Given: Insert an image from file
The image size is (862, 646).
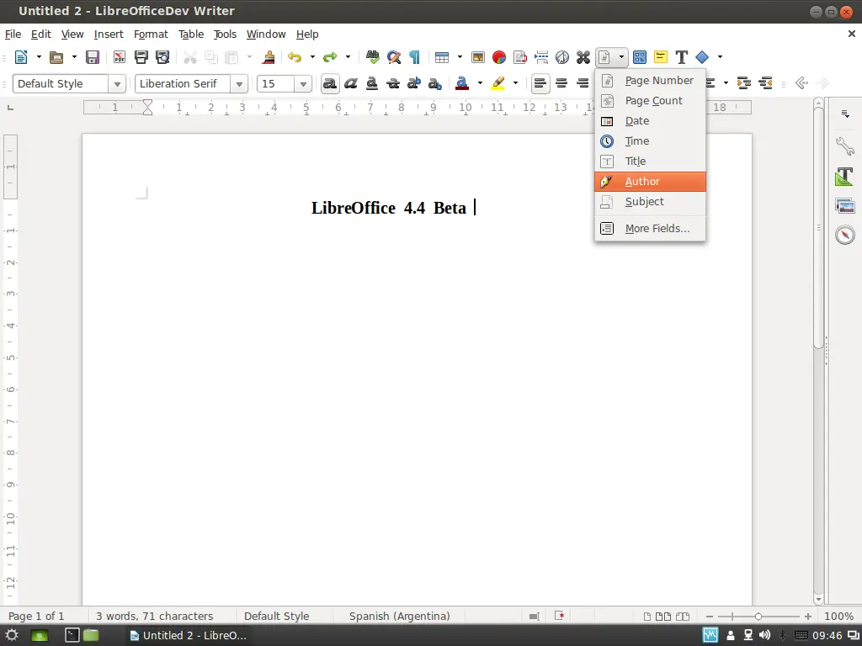Looking at the screenshot, I should (x=478, y=57).
